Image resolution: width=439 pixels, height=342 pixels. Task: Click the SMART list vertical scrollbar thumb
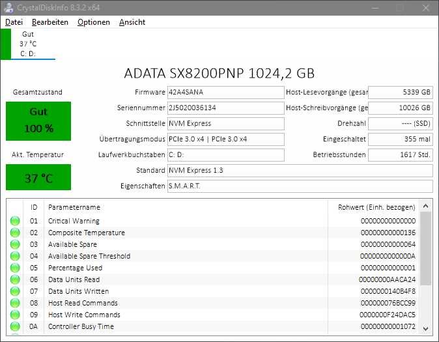coord(425,248)
